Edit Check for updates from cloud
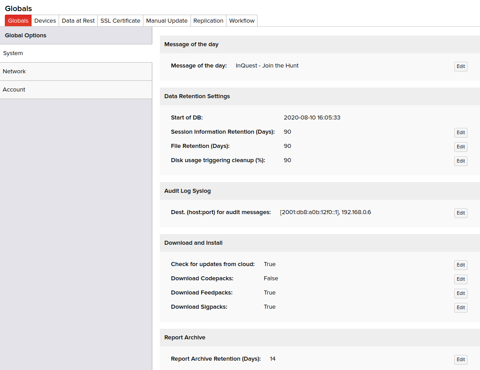Image resolution: width=480 pixels, height=370 pixels. (x=460, y=265)
